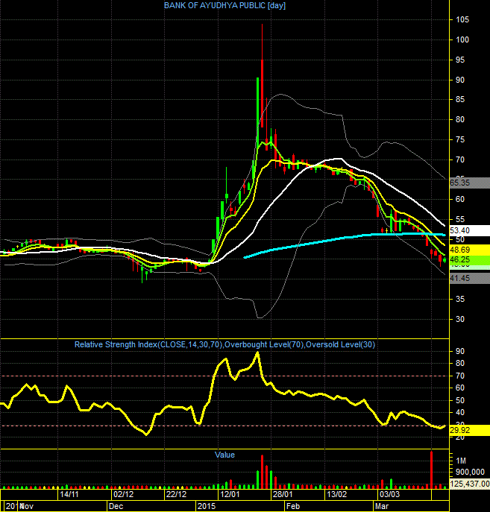Click the RSI 90 axis label

pyautogui.click(x=460, y=351)
